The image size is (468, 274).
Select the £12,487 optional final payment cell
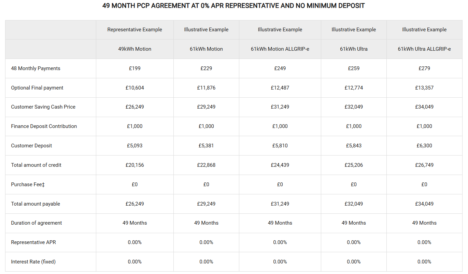[x=280, y=88]
